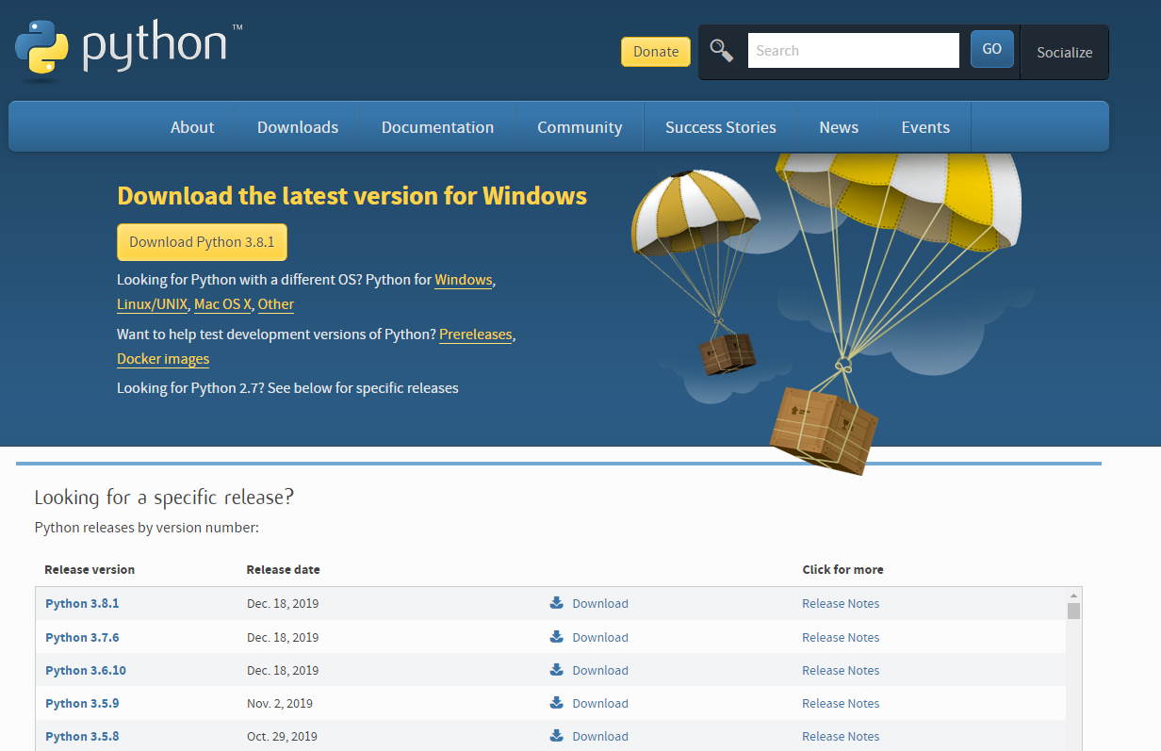Focus the Search input field
1161x751 pixels.
tap(854, 51)
